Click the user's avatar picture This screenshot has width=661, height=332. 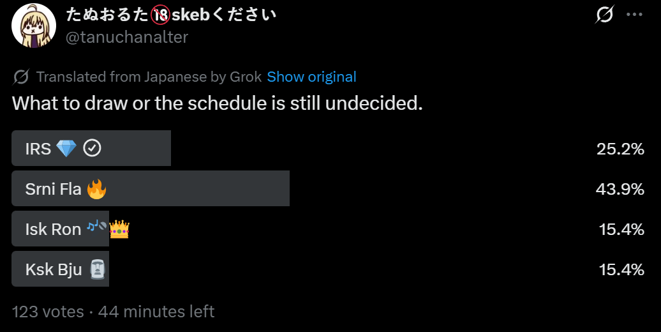(x=34, y=25)
